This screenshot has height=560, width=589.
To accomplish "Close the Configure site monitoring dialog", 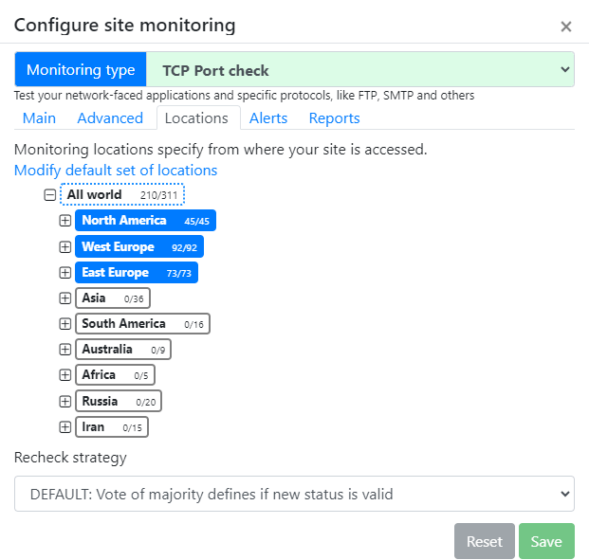I will (x=565, y=27).
